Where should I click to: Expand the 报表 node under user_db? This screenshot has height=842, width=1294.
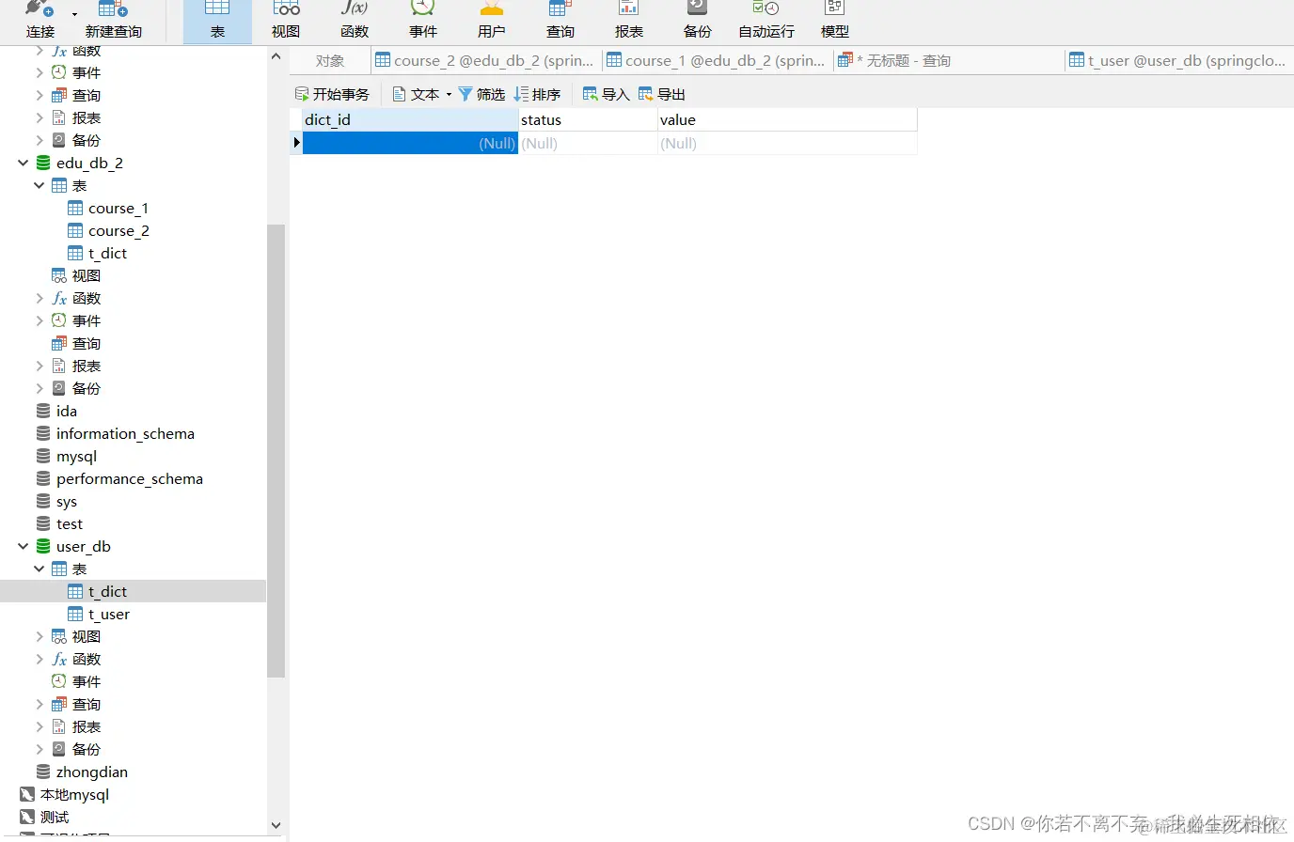tap(39, 727)
